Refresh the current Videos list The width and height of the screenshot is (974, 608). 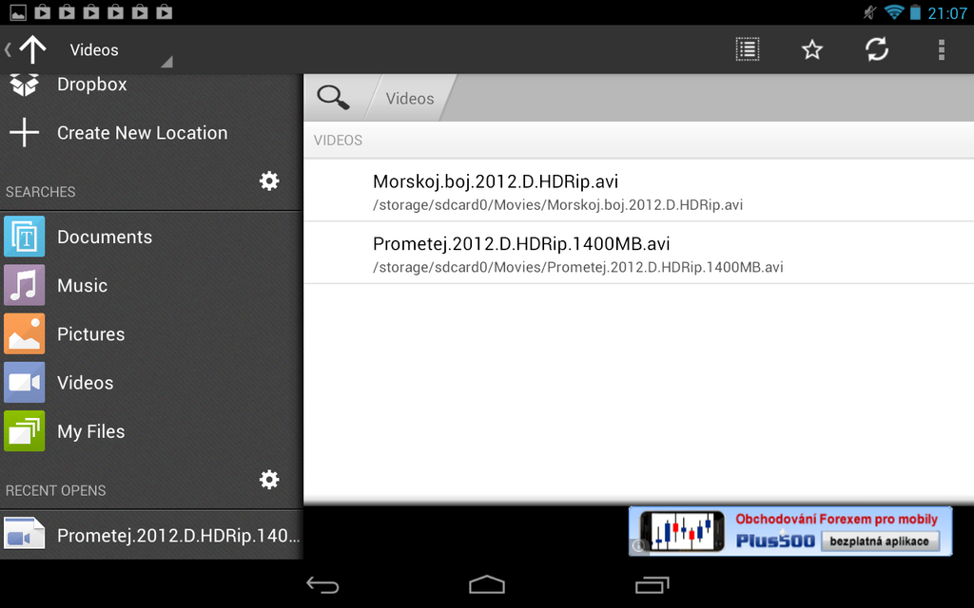(x=876, y=49)
